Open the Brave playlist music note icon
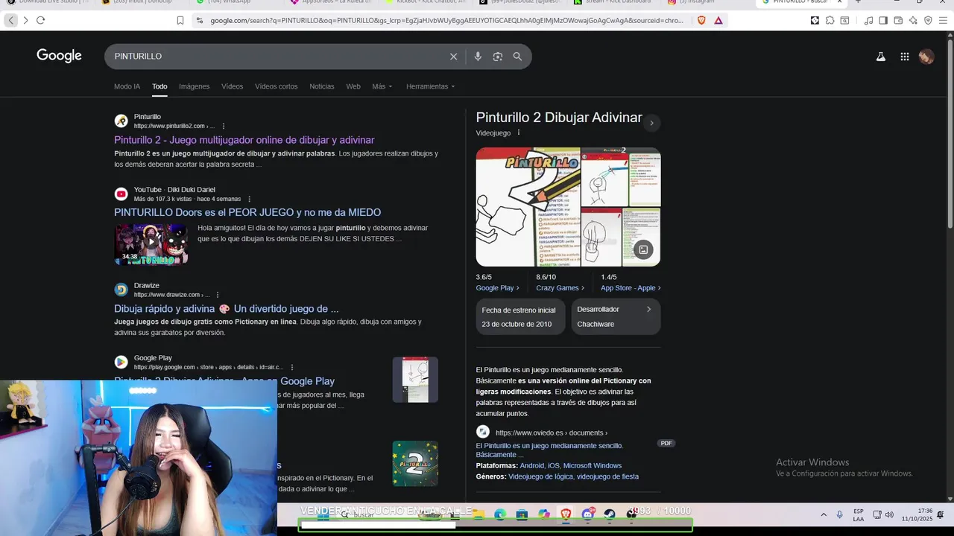 pos(868,20)
